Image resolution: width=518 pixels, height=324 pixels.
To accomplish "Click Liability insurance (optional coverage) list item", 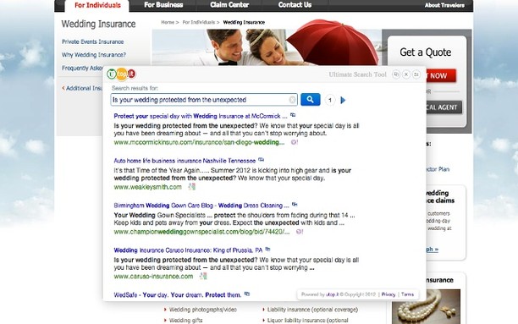I will coord(312,310).
